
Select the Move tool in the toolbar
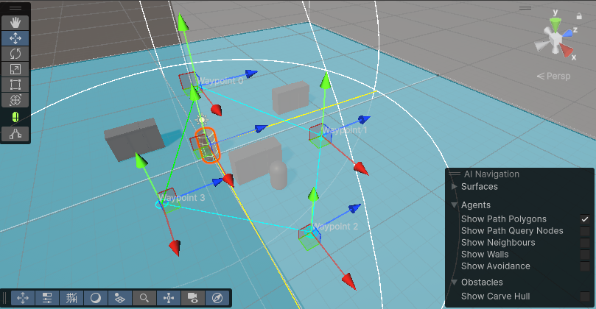[15, 38]
